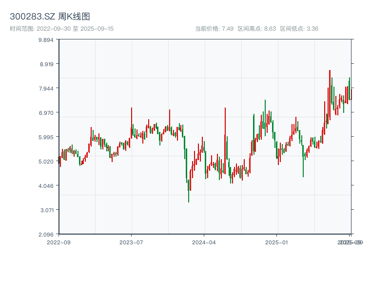Click the last candlestick at the chart's right edge
Viewport: 390px width, 292px height.
pos(351,94)
